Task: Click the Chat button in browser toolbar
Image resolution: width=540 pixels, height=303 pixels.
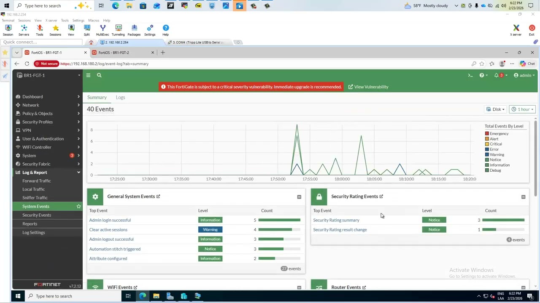Action: [x=527, y=64]
